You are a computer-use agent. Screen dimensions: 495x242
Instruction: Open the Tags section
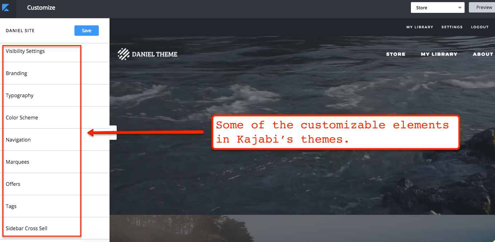55,206
